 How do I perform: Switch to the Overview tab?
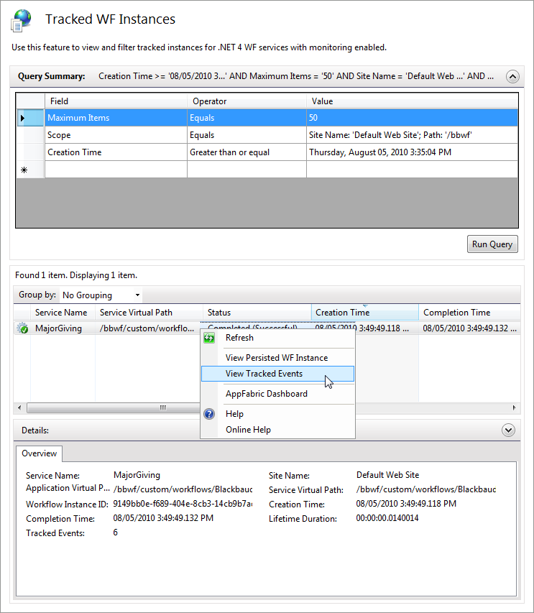pyautogui.click(x=39, y=453)
